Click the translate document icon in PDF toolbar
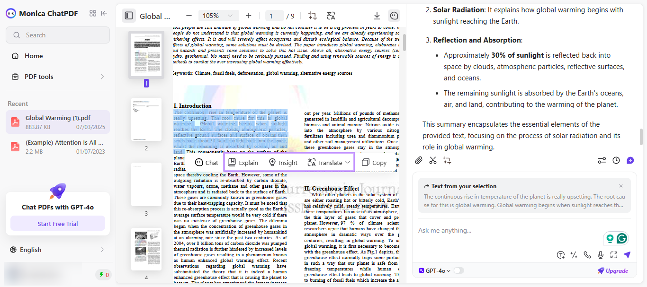Viewport: 647px width, 287px height. pyautogui.click(x=331, y=16)
